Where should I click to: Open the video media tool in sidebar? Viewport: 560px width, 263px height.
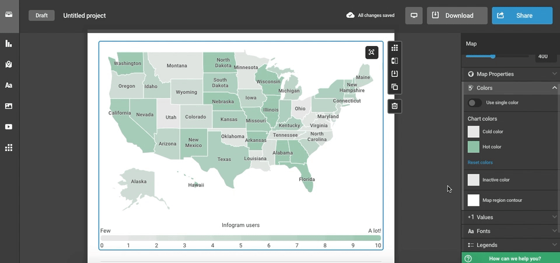click(9, 127)
